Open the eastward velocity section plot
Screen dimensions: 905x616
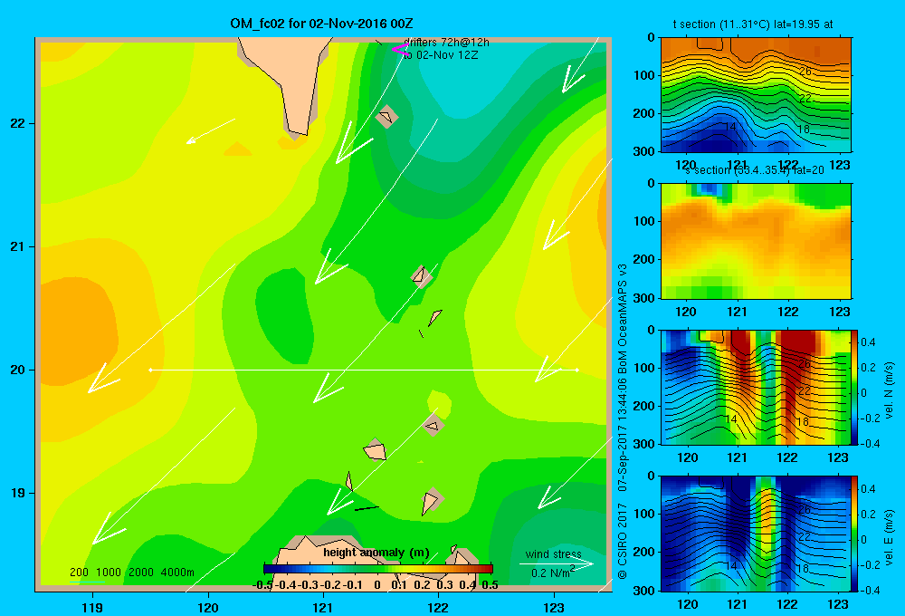click(x=756, y=534)
